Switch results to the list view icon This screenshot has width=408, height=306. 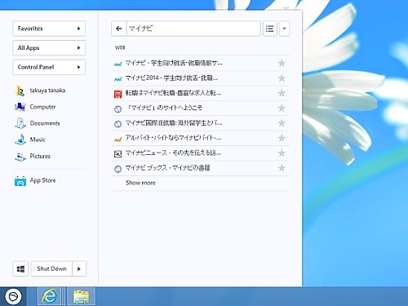click(269, 29)
